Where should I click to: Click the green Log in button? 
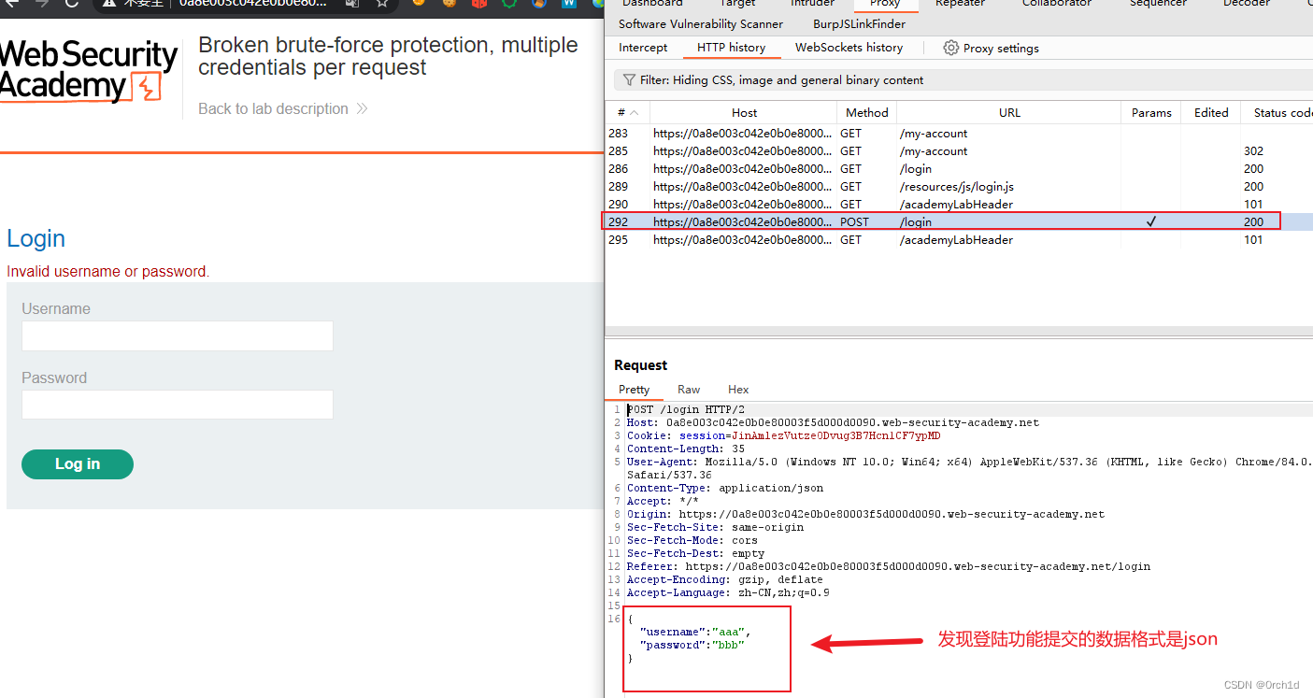click(78, 464)
